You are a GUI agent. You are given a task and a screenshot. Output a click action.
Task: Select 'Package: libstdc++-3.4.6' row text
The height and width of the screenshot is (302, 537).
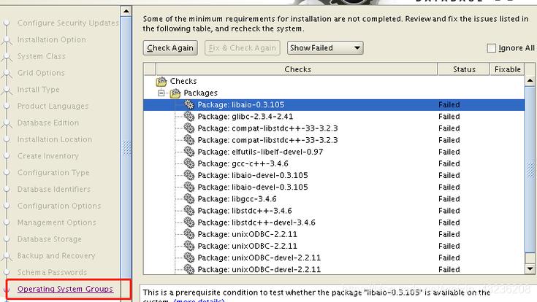click(x=245, y=211)
